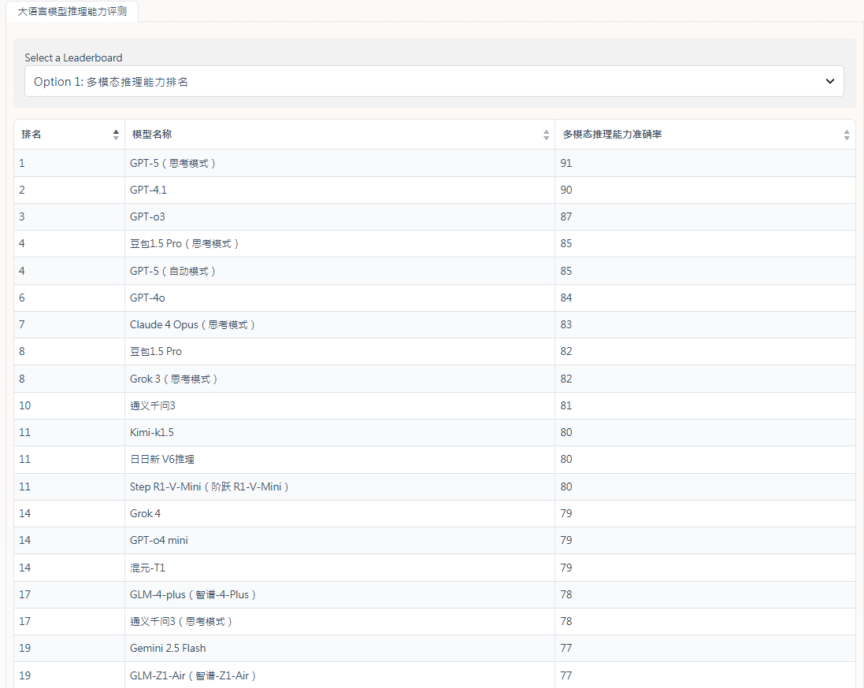
Task: Select the GPT-5（思考模式）model cell
Action: (x=173, y=163)
